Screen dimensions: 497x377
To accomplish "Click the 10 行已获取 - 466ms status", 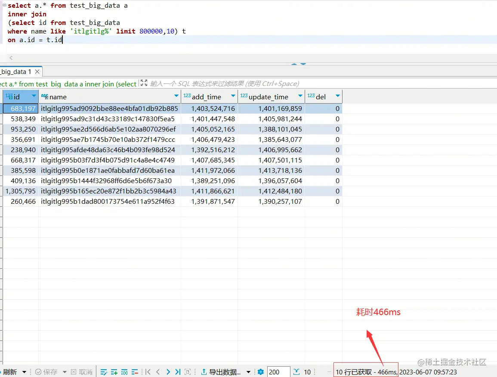I will click(x=366, y=372).
